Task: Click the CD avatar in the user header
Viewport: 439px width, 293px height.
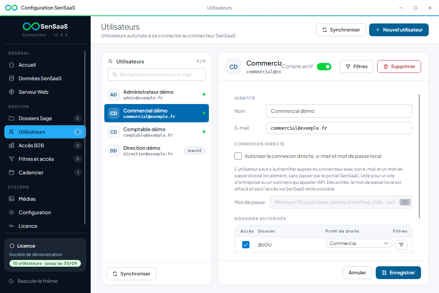Action: [233, 67]
